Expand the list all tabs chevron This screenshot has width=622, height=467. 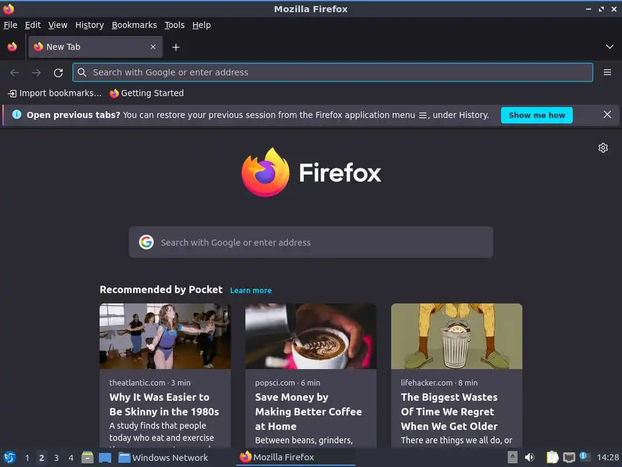(x=610, y=47)
